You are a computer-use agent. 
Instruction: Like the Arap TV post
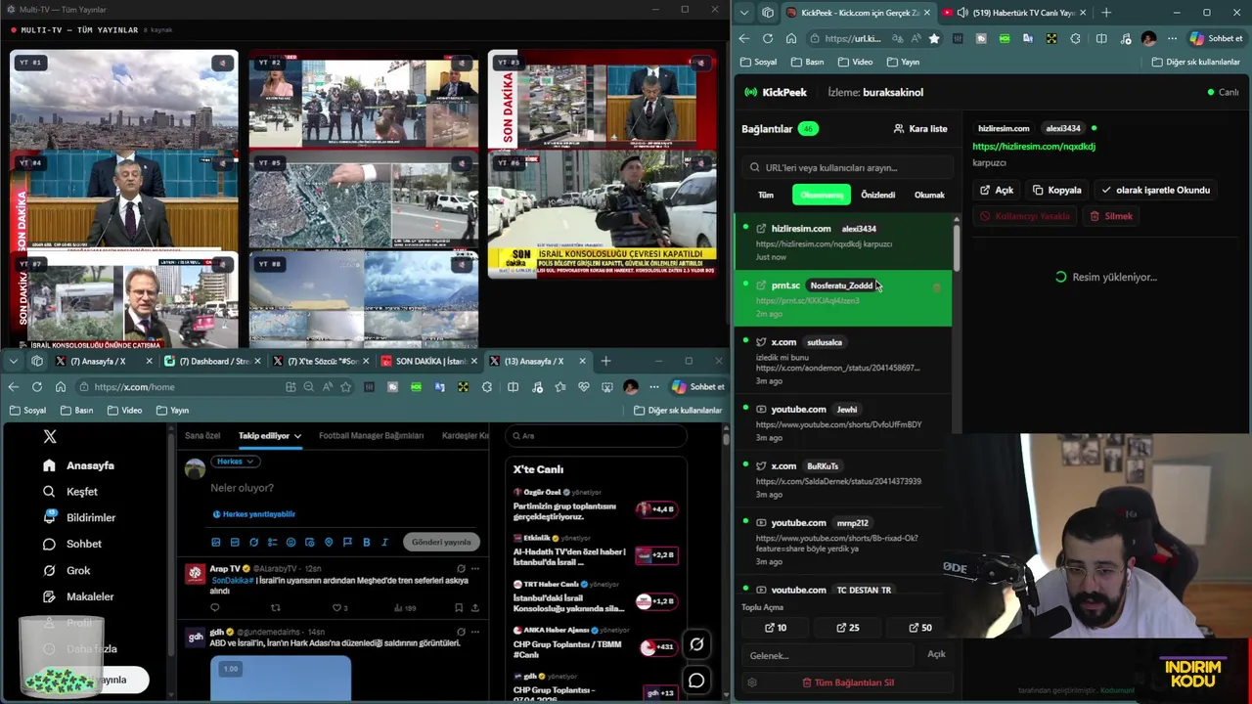[336, 608]
